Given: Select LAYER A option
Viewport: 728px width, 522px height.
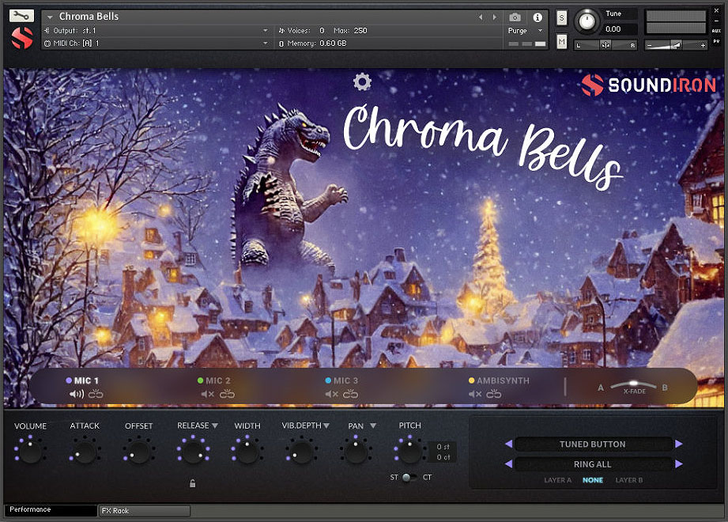Looking at the screenshot, I should pyautogui.click(x=557, y=480).
